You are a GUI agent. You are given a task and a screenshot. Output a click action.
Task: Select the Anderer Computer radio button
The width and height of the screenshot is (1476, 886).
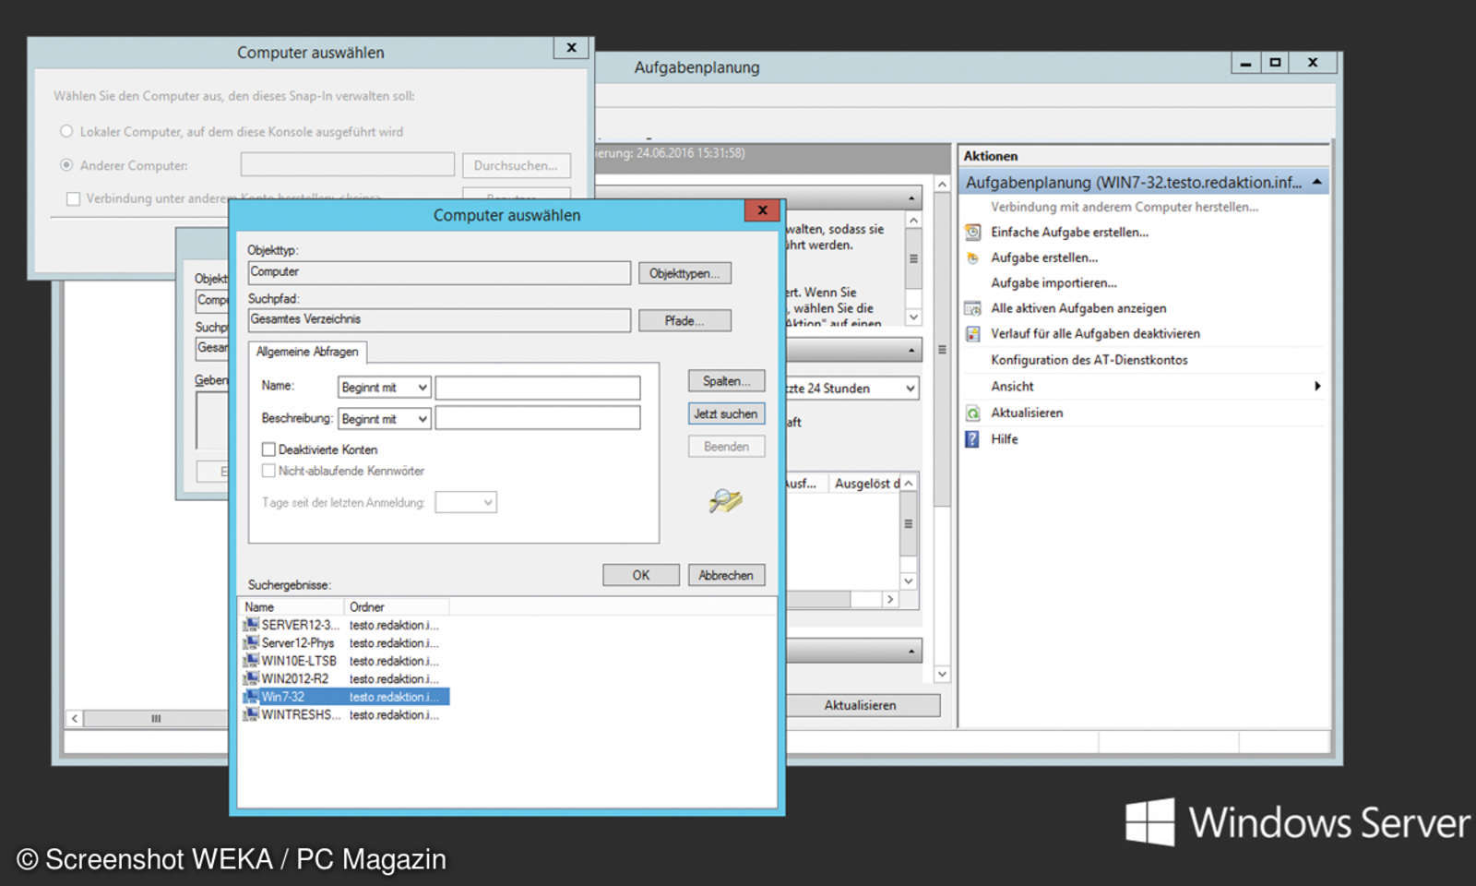coord(66,165)
